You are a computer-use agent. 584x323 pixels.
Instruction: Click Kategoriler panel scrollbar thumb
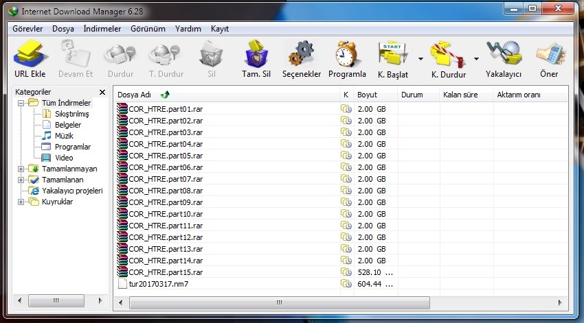56,300
